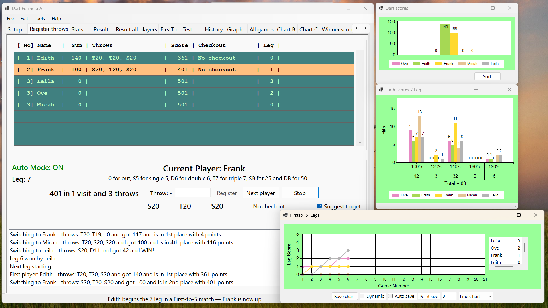
Task: Click the Save chart button
Action: [344, 296]
